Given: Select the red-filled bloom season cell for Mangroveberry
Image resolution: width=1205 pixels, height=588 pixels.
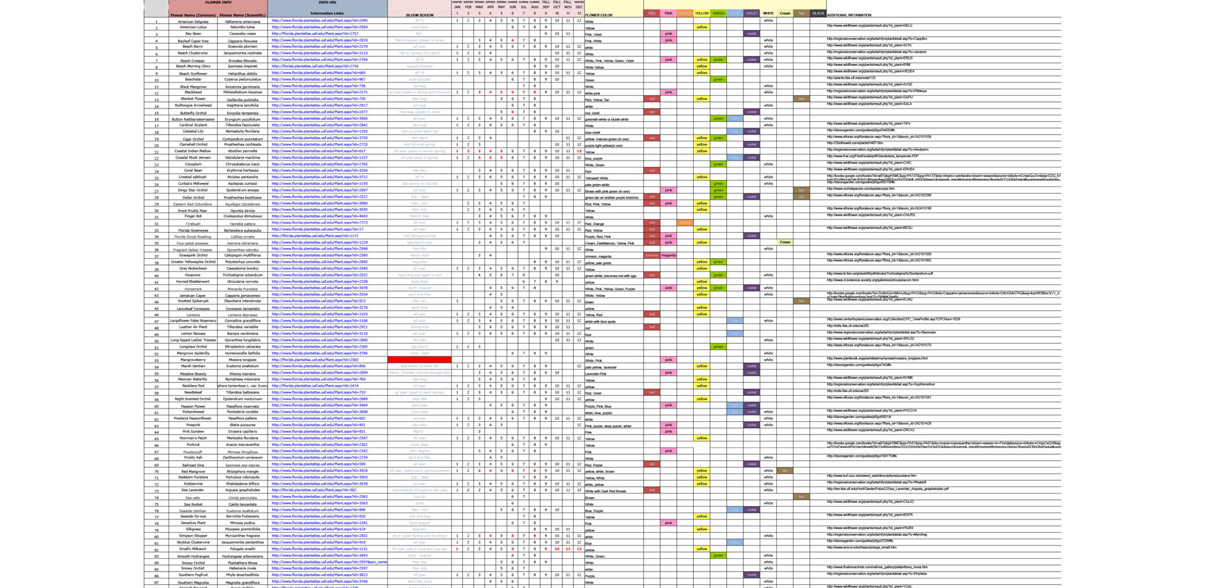Looking at the screenshot, I should coord(419,360).
